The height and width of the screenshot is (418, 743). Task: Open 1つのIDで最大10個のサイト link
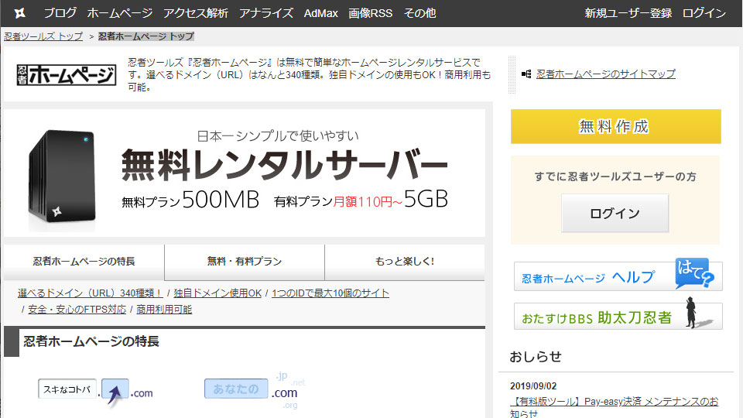click(x=330, y=293)
